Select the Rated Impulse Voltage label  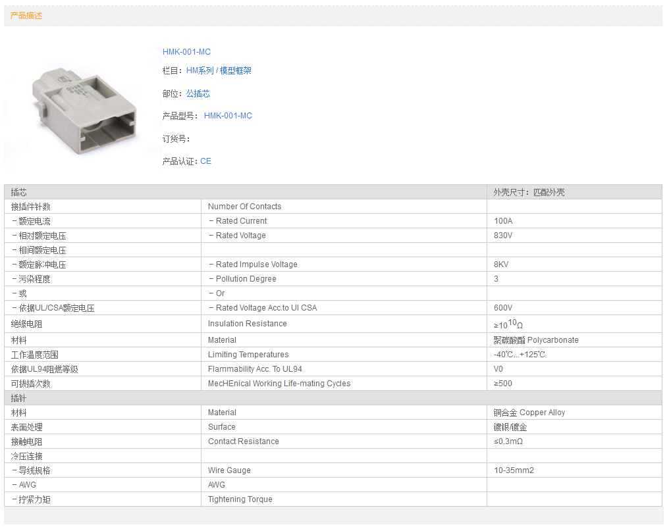(x=256, y=264)
